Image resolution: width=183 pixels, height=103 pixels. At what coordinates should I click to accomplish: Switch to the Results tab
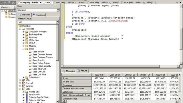point(82,71)
